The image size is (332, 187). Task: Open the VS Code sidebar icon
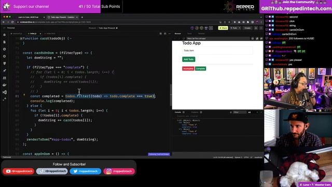click(5, 92)
